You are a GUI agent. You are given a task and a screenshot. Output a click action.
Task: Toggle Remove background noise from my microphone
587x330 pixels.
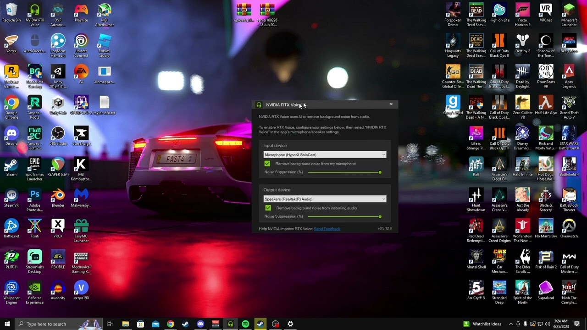click(x=267, y=164)
